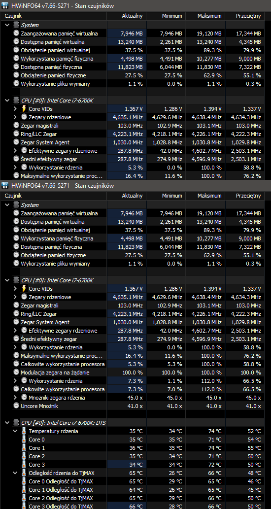Collapse the Odległość rdzenia do TjMAX group

point(15,473)
